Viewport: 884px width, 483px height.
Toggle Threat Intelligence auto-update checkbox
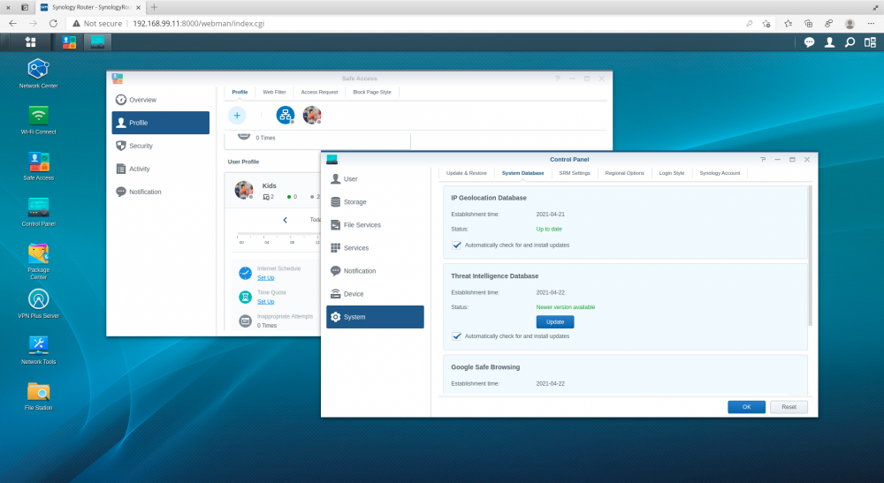click(457, 336)
